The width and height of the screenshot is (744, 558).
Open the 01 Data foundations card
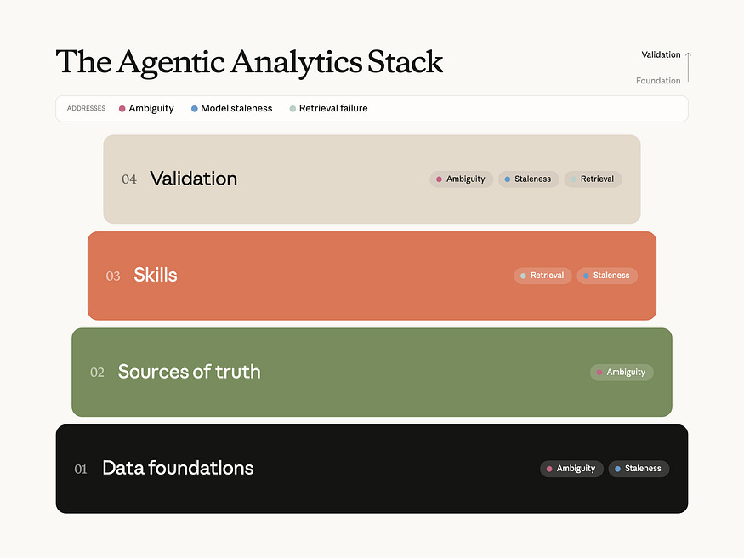[x=372, y=469]
